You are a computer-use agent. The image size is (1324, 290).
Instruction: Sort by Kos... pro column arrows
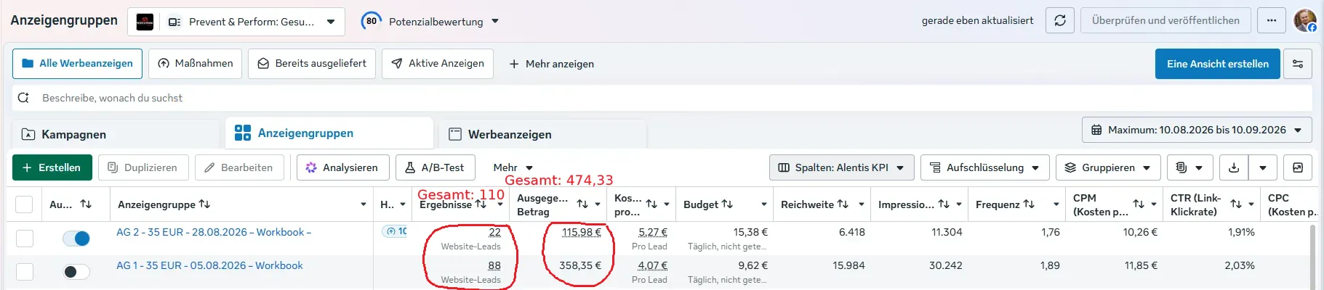pyautogui.click(x=651, y=204)
